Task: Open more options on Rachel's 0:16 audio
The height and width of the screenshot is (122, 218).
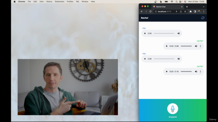Action: point(200,72)
